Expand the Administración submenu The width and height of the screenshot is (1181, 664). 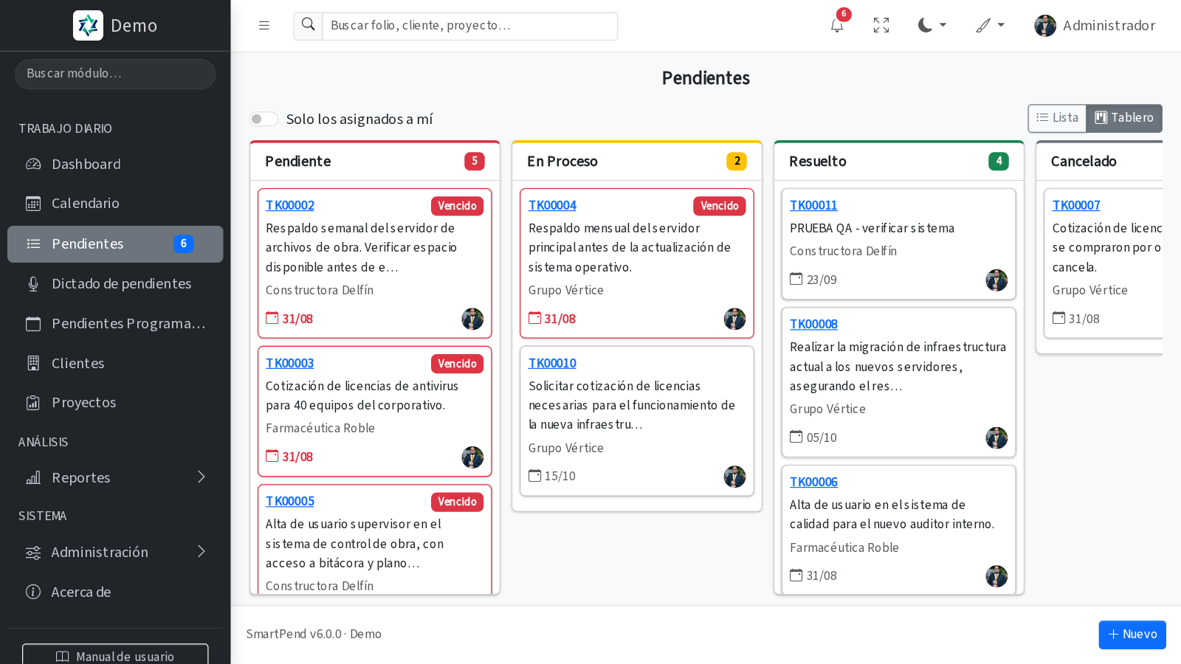115,553
